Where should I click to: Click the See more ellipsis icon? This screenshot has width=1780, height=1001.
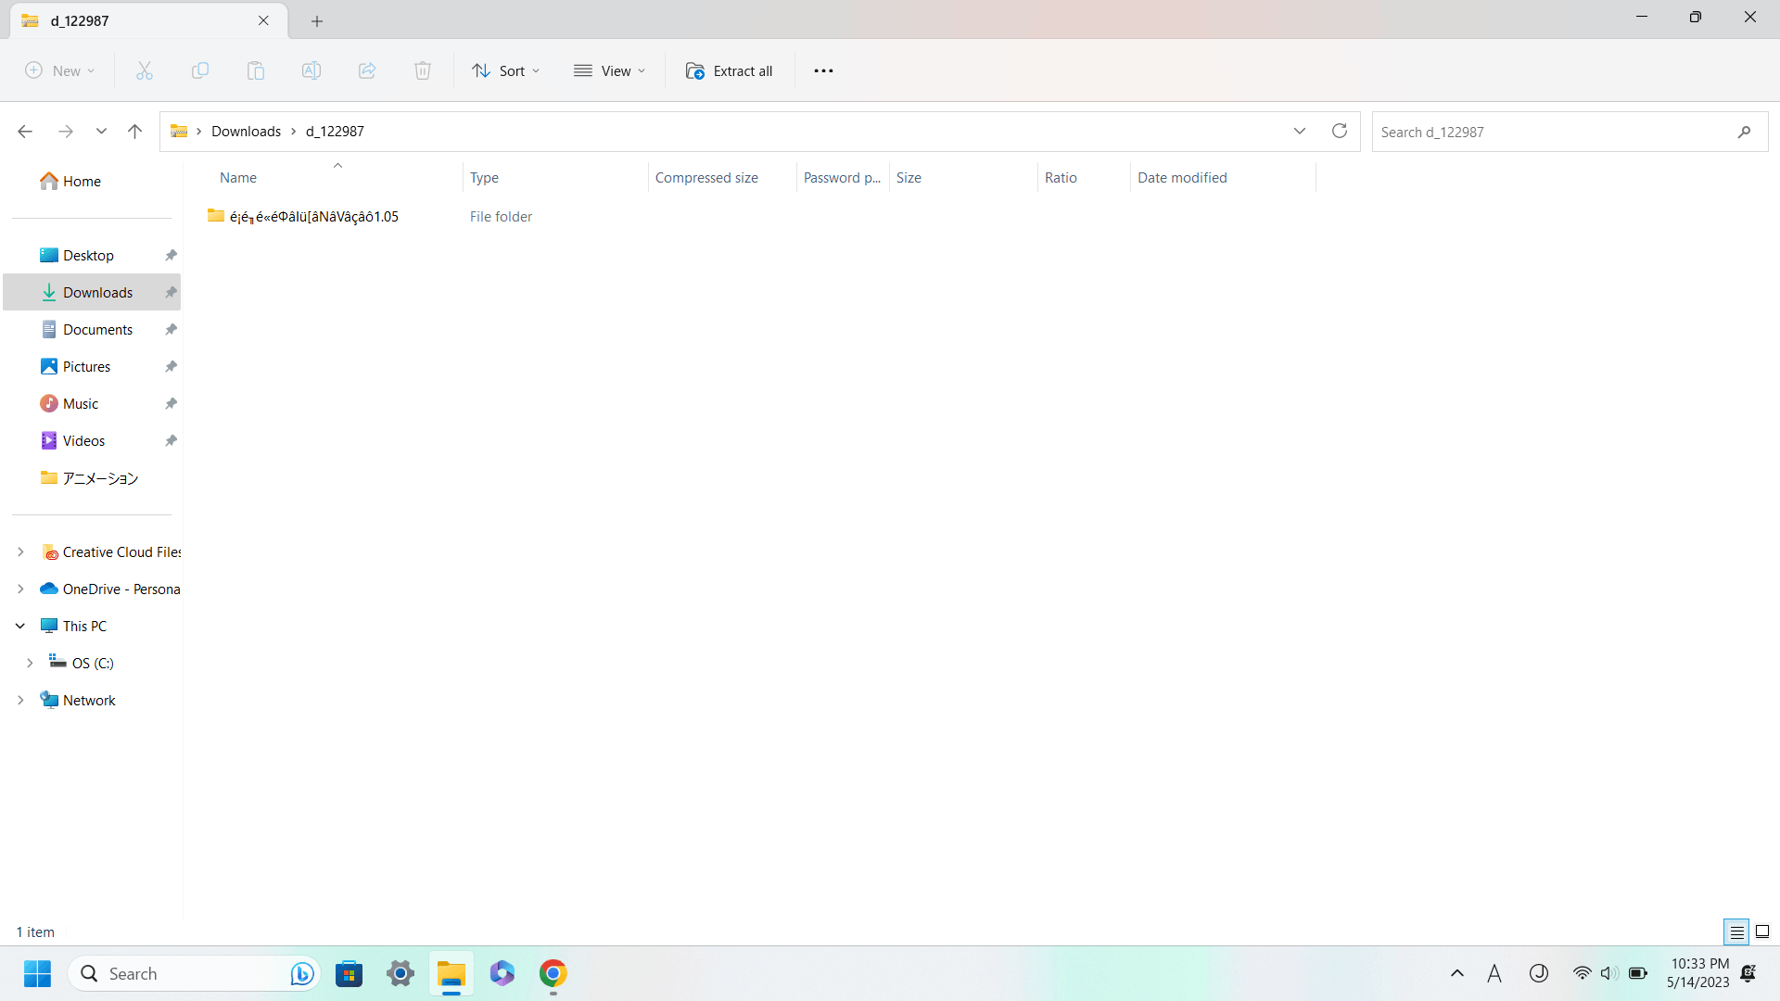pos(823,71)
